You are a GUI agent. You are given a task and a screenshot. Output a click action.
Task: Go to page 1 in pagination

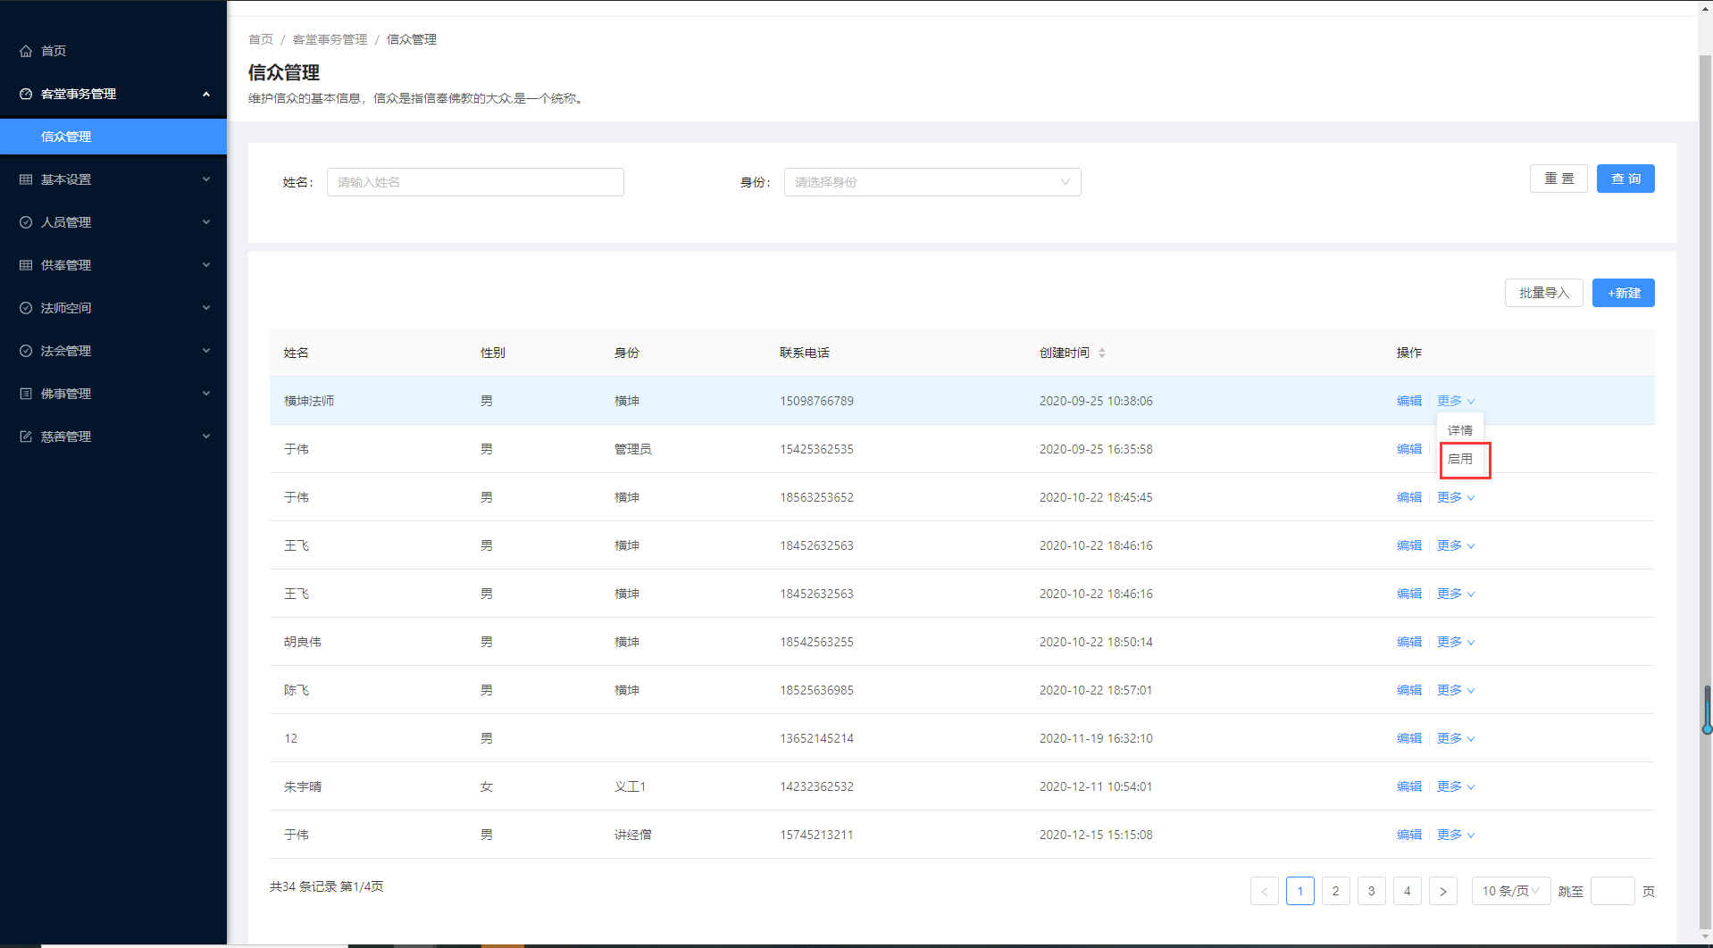[1300, 891]
